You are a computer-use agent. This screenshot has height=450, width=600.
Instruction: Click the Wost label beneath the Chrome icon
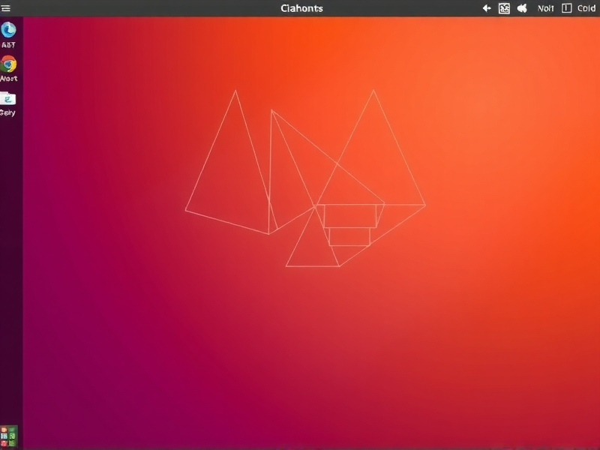(x=8, y=78)
